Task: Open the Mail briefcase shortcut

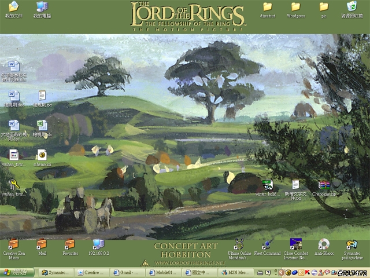Action: [42, 247]
